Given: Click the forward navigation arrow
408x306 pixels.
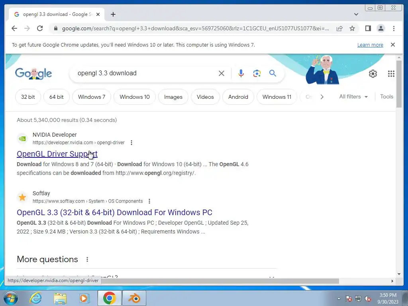Looking at the screenshot, I should tap(27, 28).
